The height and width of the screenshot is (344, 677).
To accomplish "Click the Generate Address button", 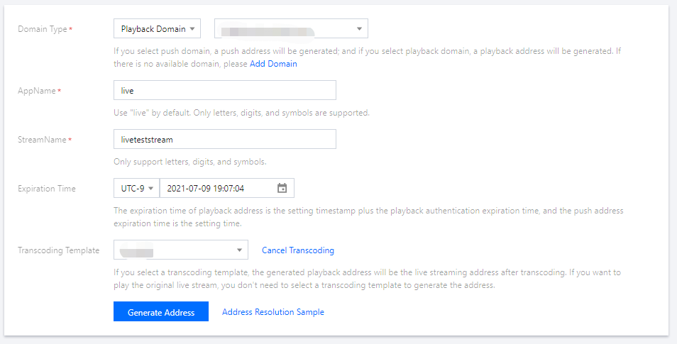I will coord(161,312).
